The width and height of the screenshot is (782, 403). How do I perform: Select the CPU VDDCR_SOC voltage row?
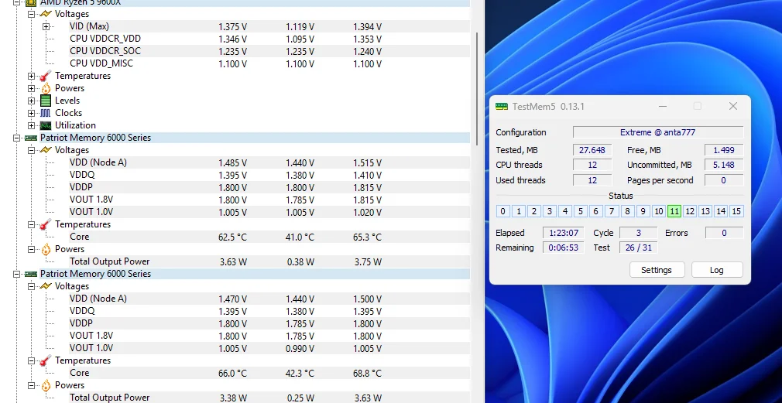click(105, 51)
